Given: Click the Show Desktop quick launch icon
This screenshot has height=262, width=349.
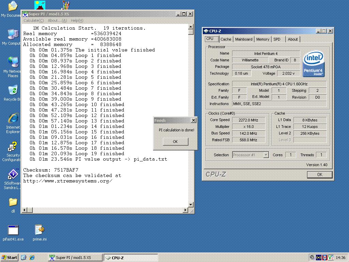Looking at the screenshot, I should (24, 258).
